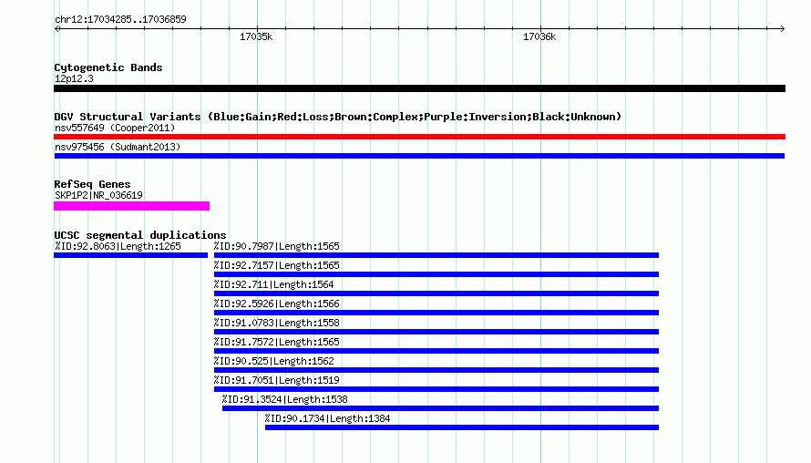Image resolution: width=811 pixels, height=463 pixels.
Task: Select the Cytogenetic Bands track title
Action: (108, 67)
